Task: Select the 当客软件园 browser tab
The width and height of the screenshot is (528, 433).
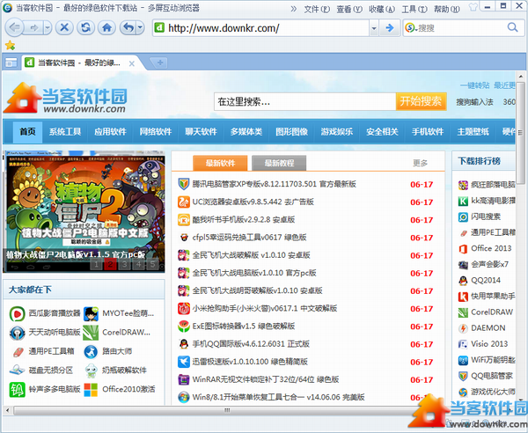Action: 80,63
